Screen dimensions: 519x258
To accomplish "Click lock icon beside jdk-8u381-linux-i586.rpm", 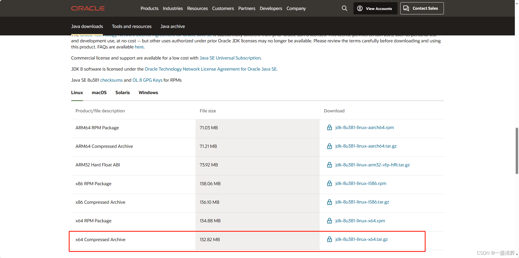I will click(x=329, y=183).
